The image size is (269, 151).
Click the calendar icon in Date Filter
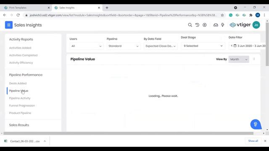[x=235, y=46]
